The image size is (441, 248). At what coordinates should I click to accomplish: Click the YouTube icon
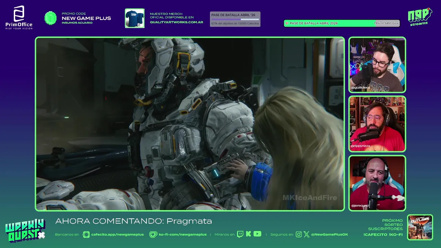[x=257, y=234]
